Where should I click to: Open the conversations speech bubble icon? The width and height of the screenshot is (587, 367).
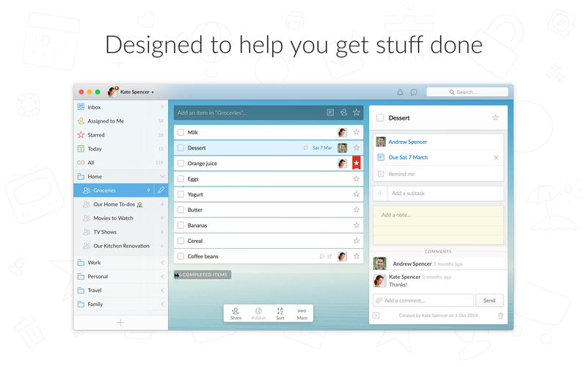[x=414, y=92]
